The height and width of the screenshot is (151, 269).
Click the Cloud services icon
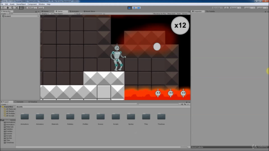[x=226, y=8]
